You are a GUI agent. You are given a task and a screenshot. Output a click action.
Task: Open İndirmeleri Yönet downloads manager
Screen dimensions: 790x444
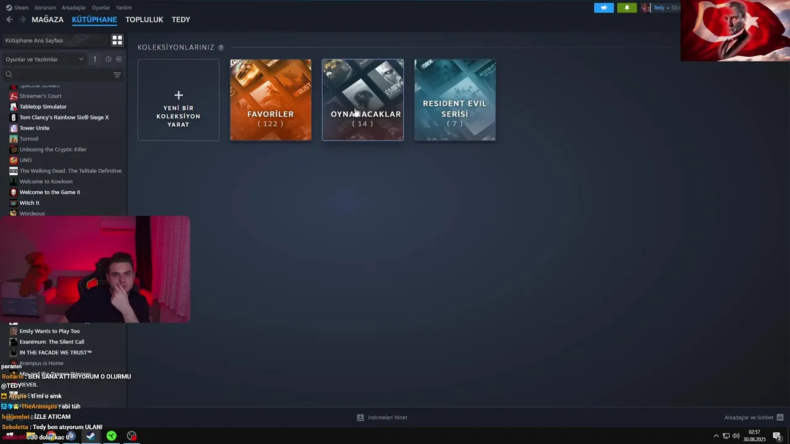click(x=382, y=417)
